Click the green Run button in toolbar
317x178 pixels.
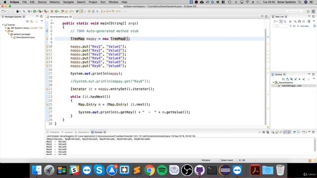[x=35, y=11]
